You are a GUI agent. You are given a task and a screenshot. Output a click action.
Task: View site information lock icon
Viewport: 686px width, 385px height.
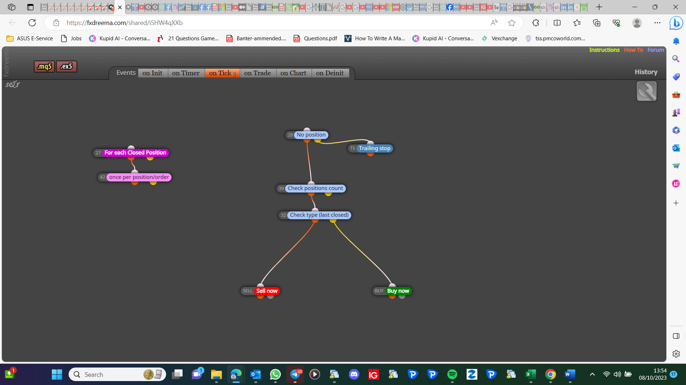[x=56, y=23]
